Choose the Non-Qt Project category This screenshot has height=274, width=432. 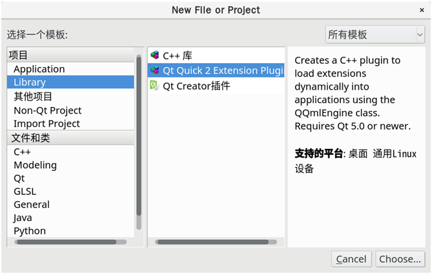[48, 110]
